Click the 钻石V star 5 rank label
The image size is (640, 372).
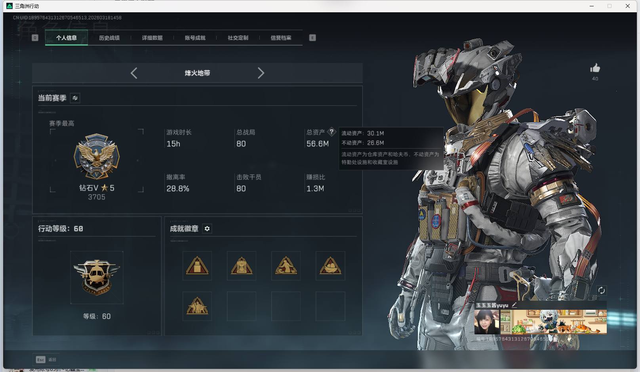(97, 188)
